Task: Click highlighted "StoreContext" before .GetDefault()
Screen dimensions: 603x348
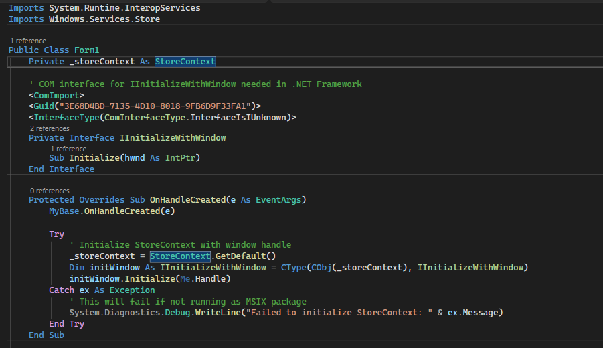Action: click(x=180, y=256)
